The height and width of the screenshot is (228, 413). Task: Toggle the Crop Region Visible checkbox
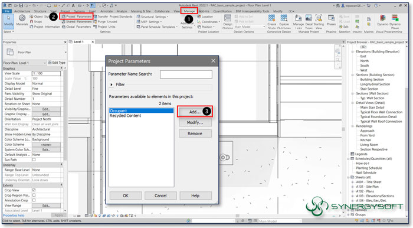(x=34, y=195)
